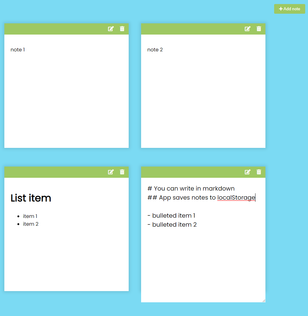Delete the 'note 2' card
Image resolution: width=308 pixels, height=316 pixels.
pos(259,29)
